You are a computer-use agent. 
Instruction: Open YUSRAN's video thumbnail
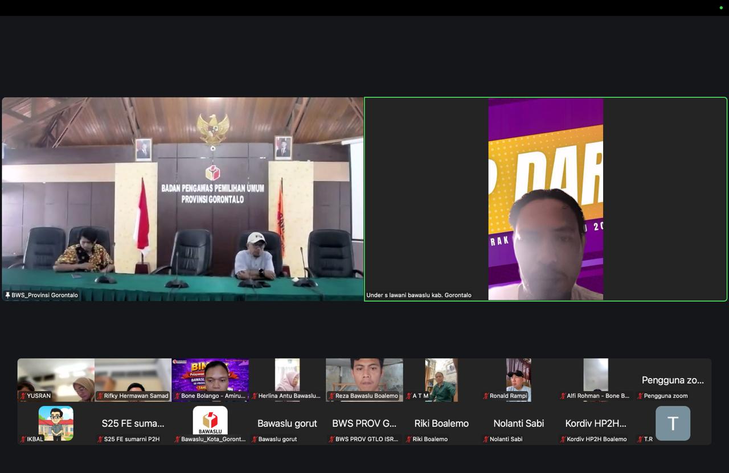coord(56,380)
